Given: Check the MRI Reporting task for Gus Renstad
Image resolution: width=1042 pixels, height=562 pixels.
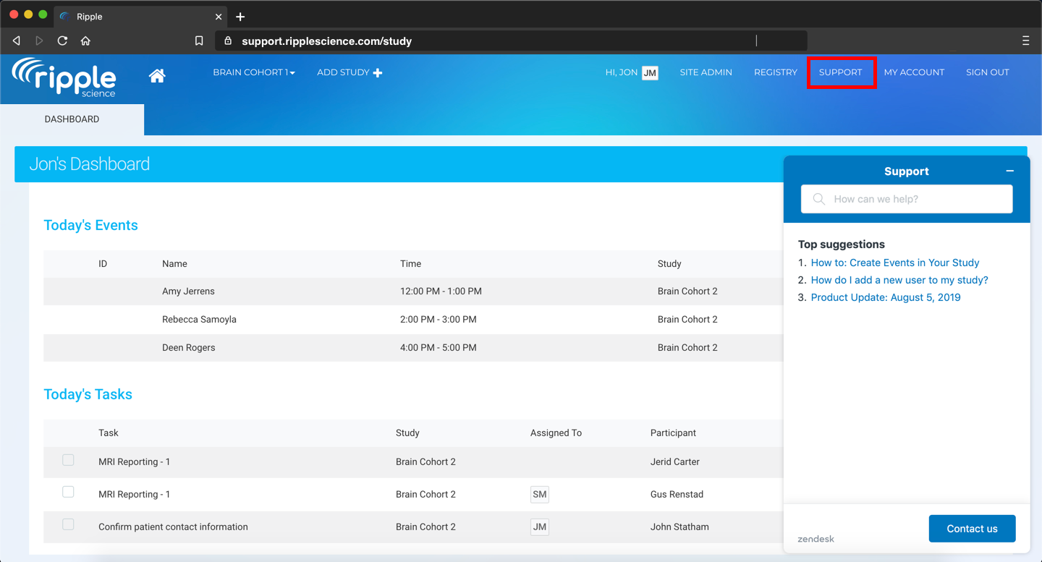Looking at the screenshot, I should click(x=68, y=492).
